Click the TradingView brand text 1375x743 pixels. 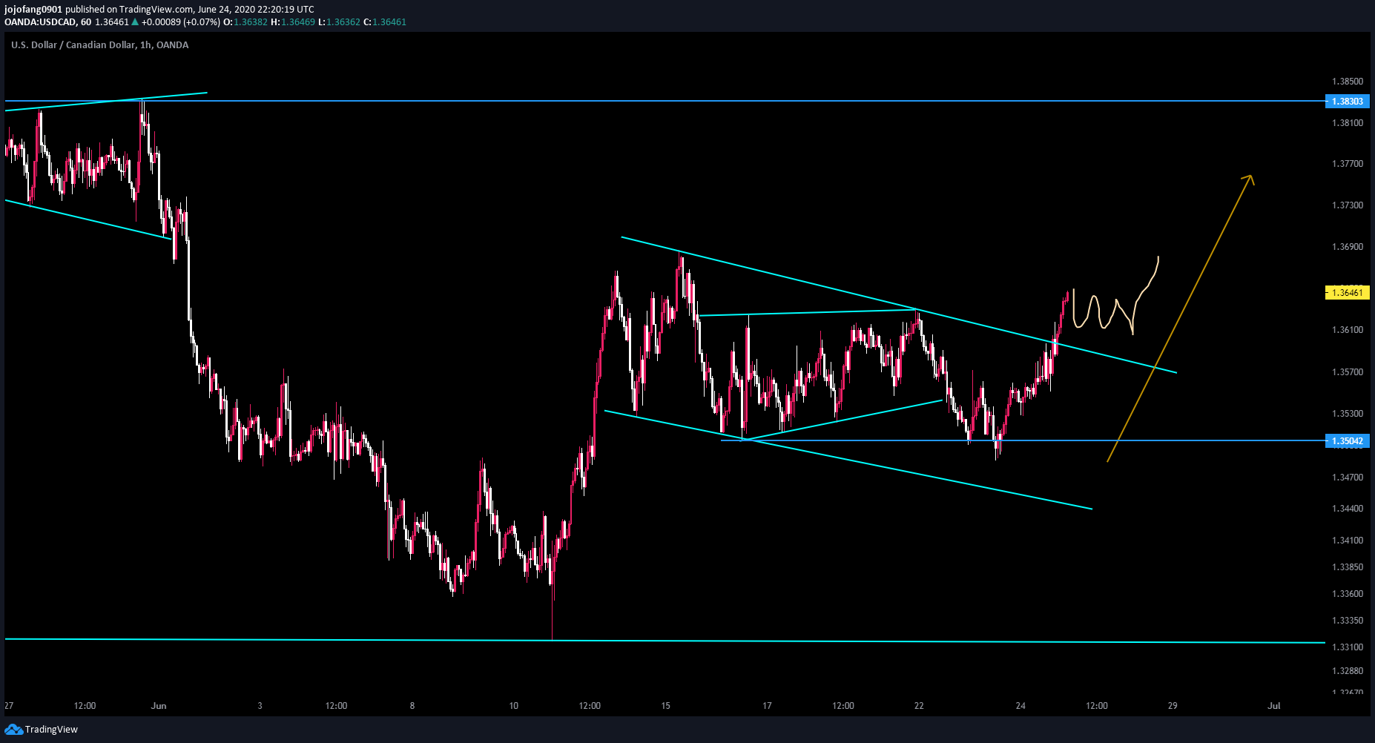(x=51, y=730)
